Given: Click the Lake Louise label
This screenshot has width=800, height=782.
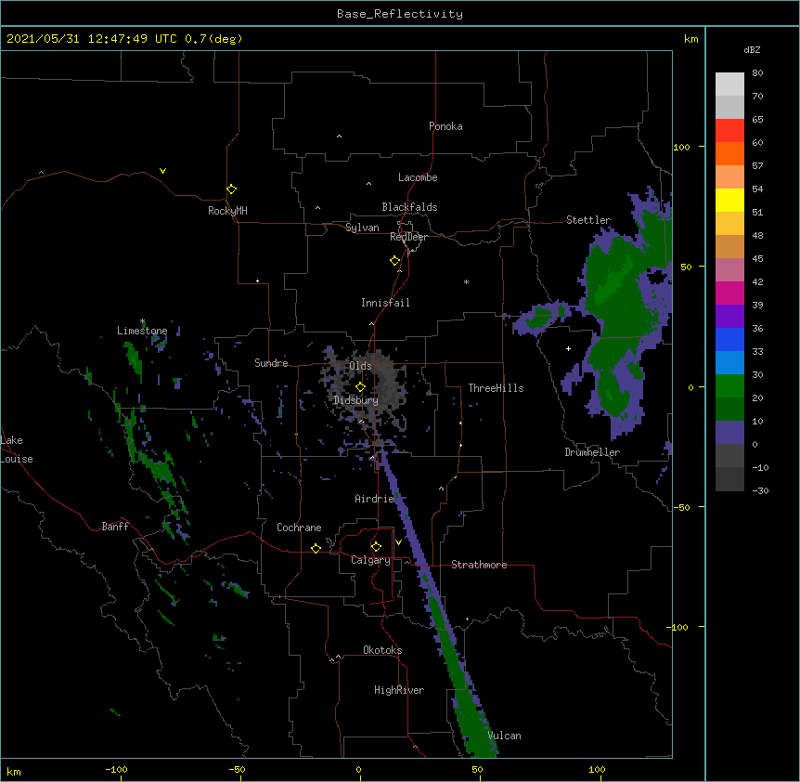Looking at the screenshot, I should pyautogui.click(x=17, y=450).
